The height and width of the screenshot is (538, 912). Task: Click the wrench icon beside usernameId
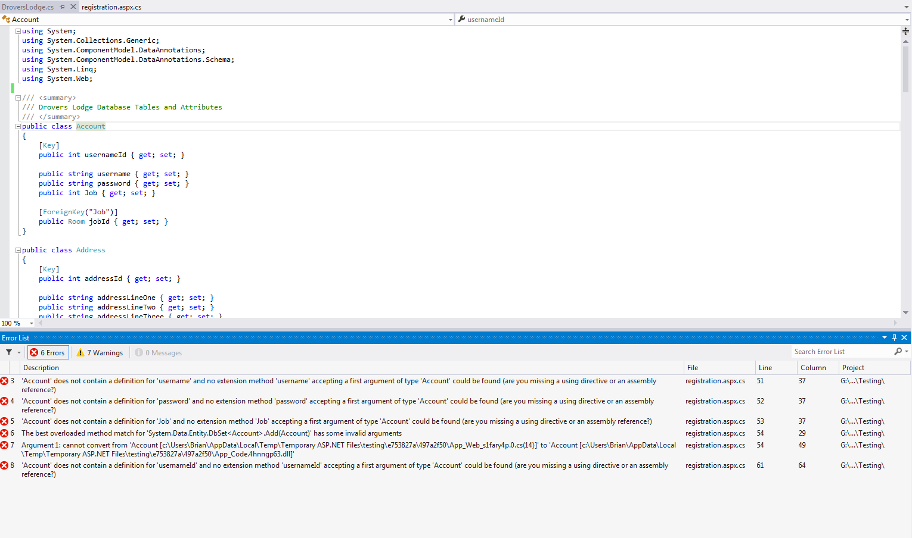tap(461, 19)
